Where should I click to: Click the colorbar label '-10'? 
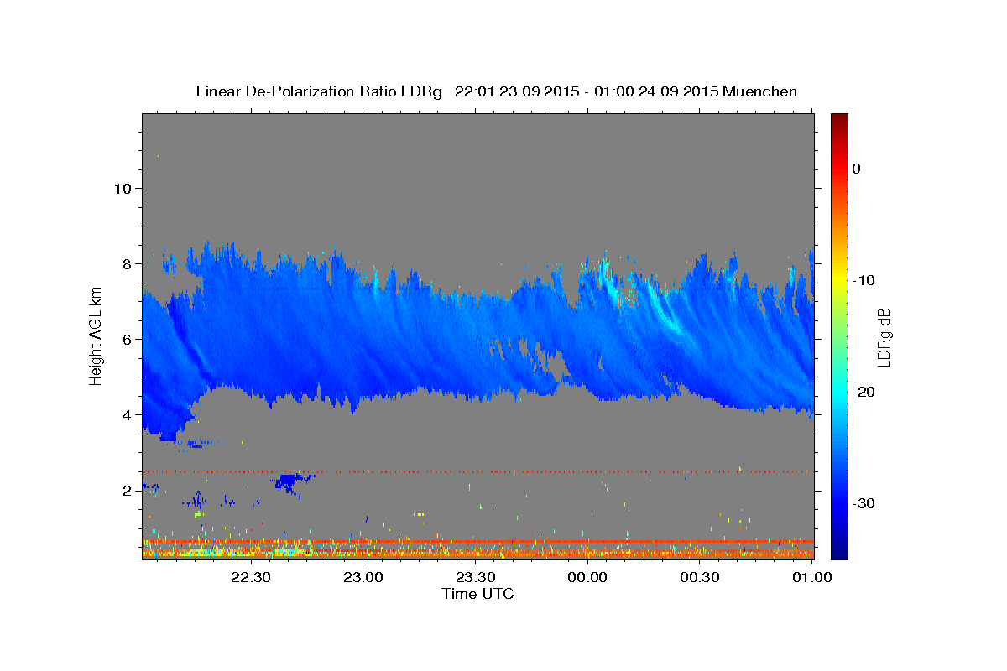(864, 280)
